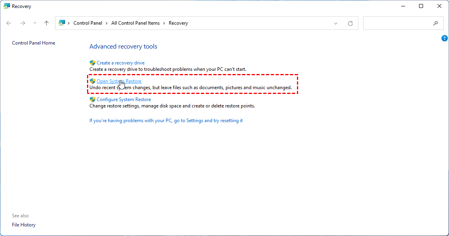The image size is (449, 236).
Task: Expand the chevron after Control Panel breadcrumb
Action: (107, 23)
